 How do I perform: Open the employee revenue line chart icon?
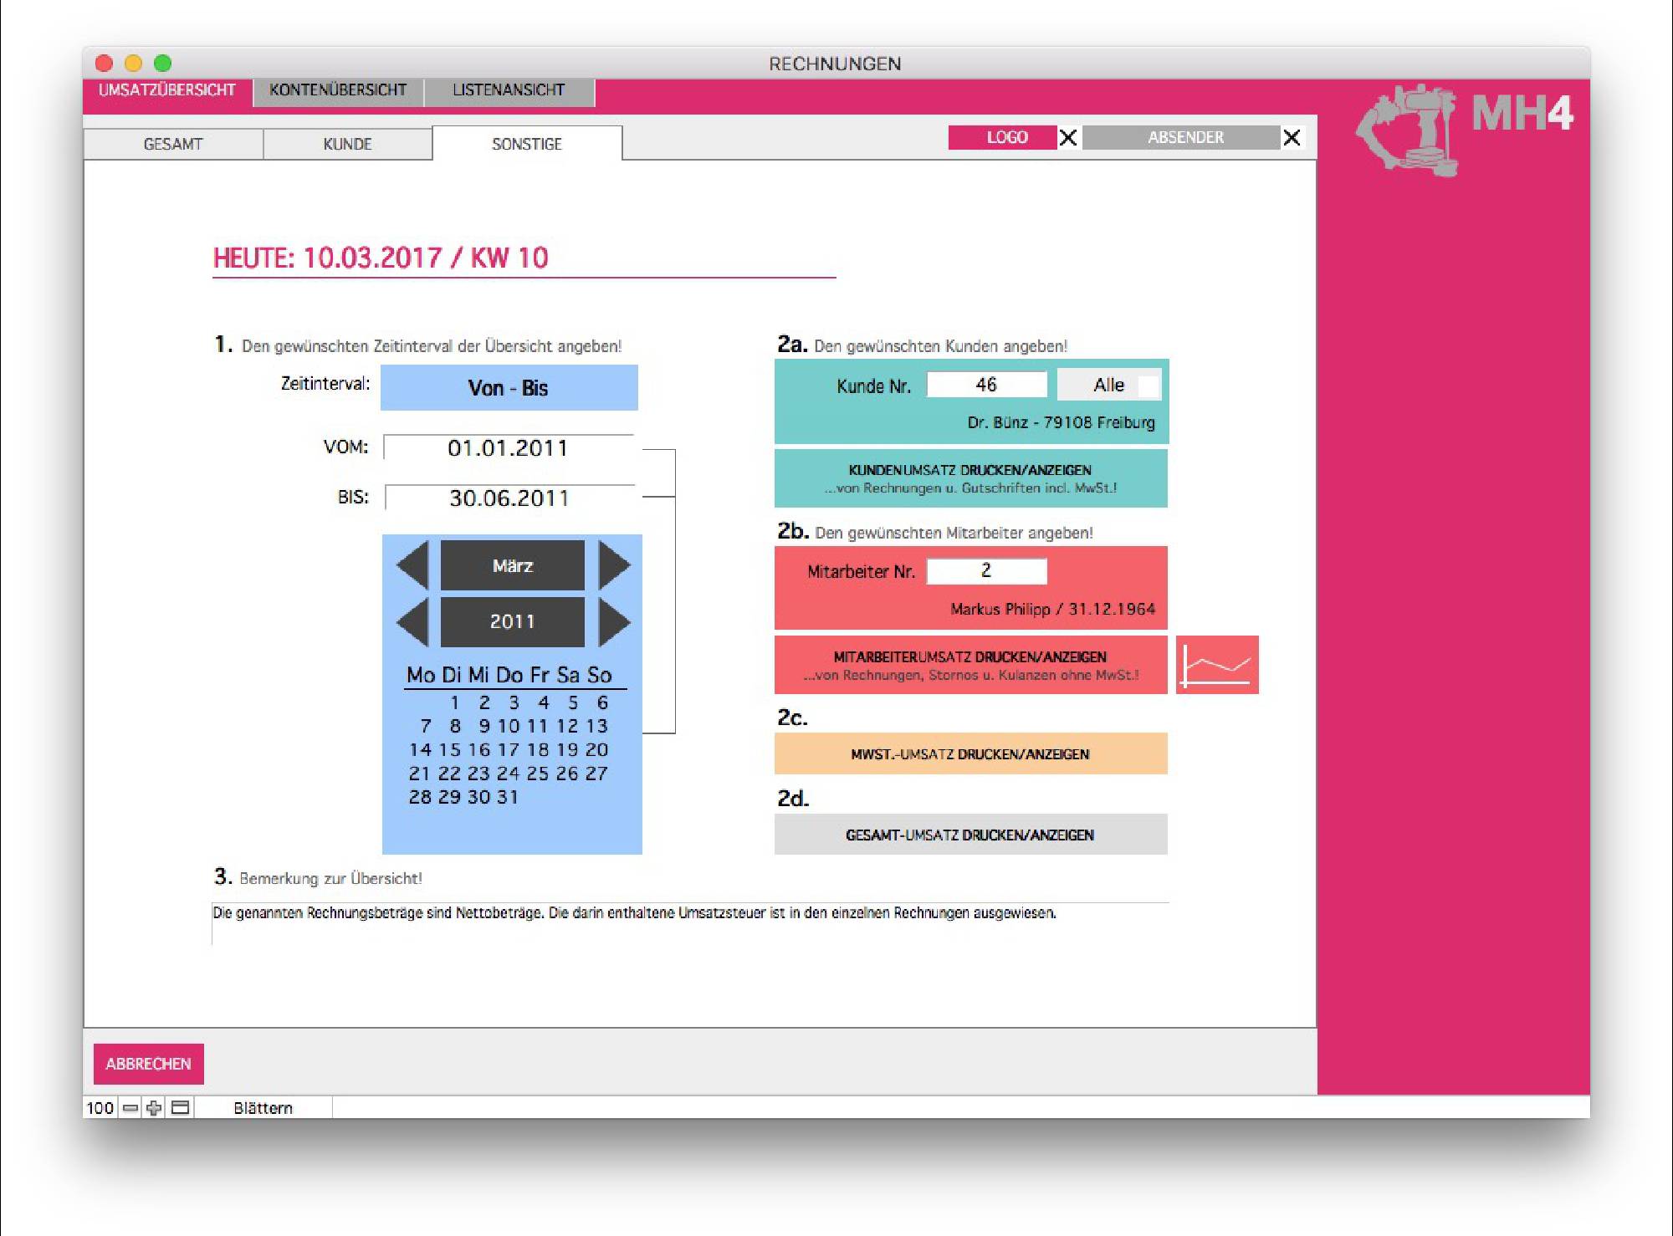click(1216, 665)
